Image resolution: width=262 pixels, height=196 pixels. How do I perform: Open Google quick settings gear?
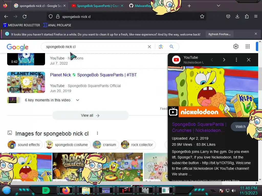point(236,46)
